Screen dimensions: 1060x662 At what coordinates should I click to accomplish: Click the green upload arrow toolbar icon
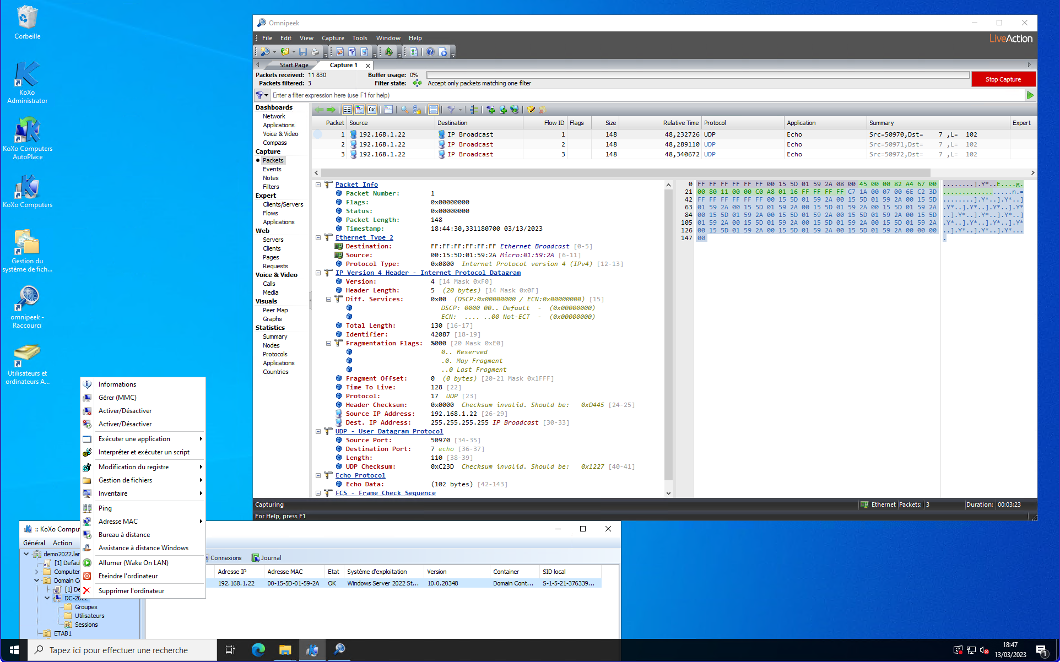coord(389,52)
